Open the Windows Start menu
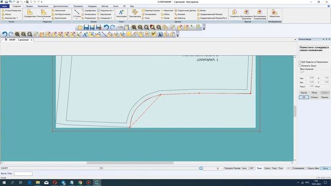This screenshot has width=331, height=186. [4, 182]
